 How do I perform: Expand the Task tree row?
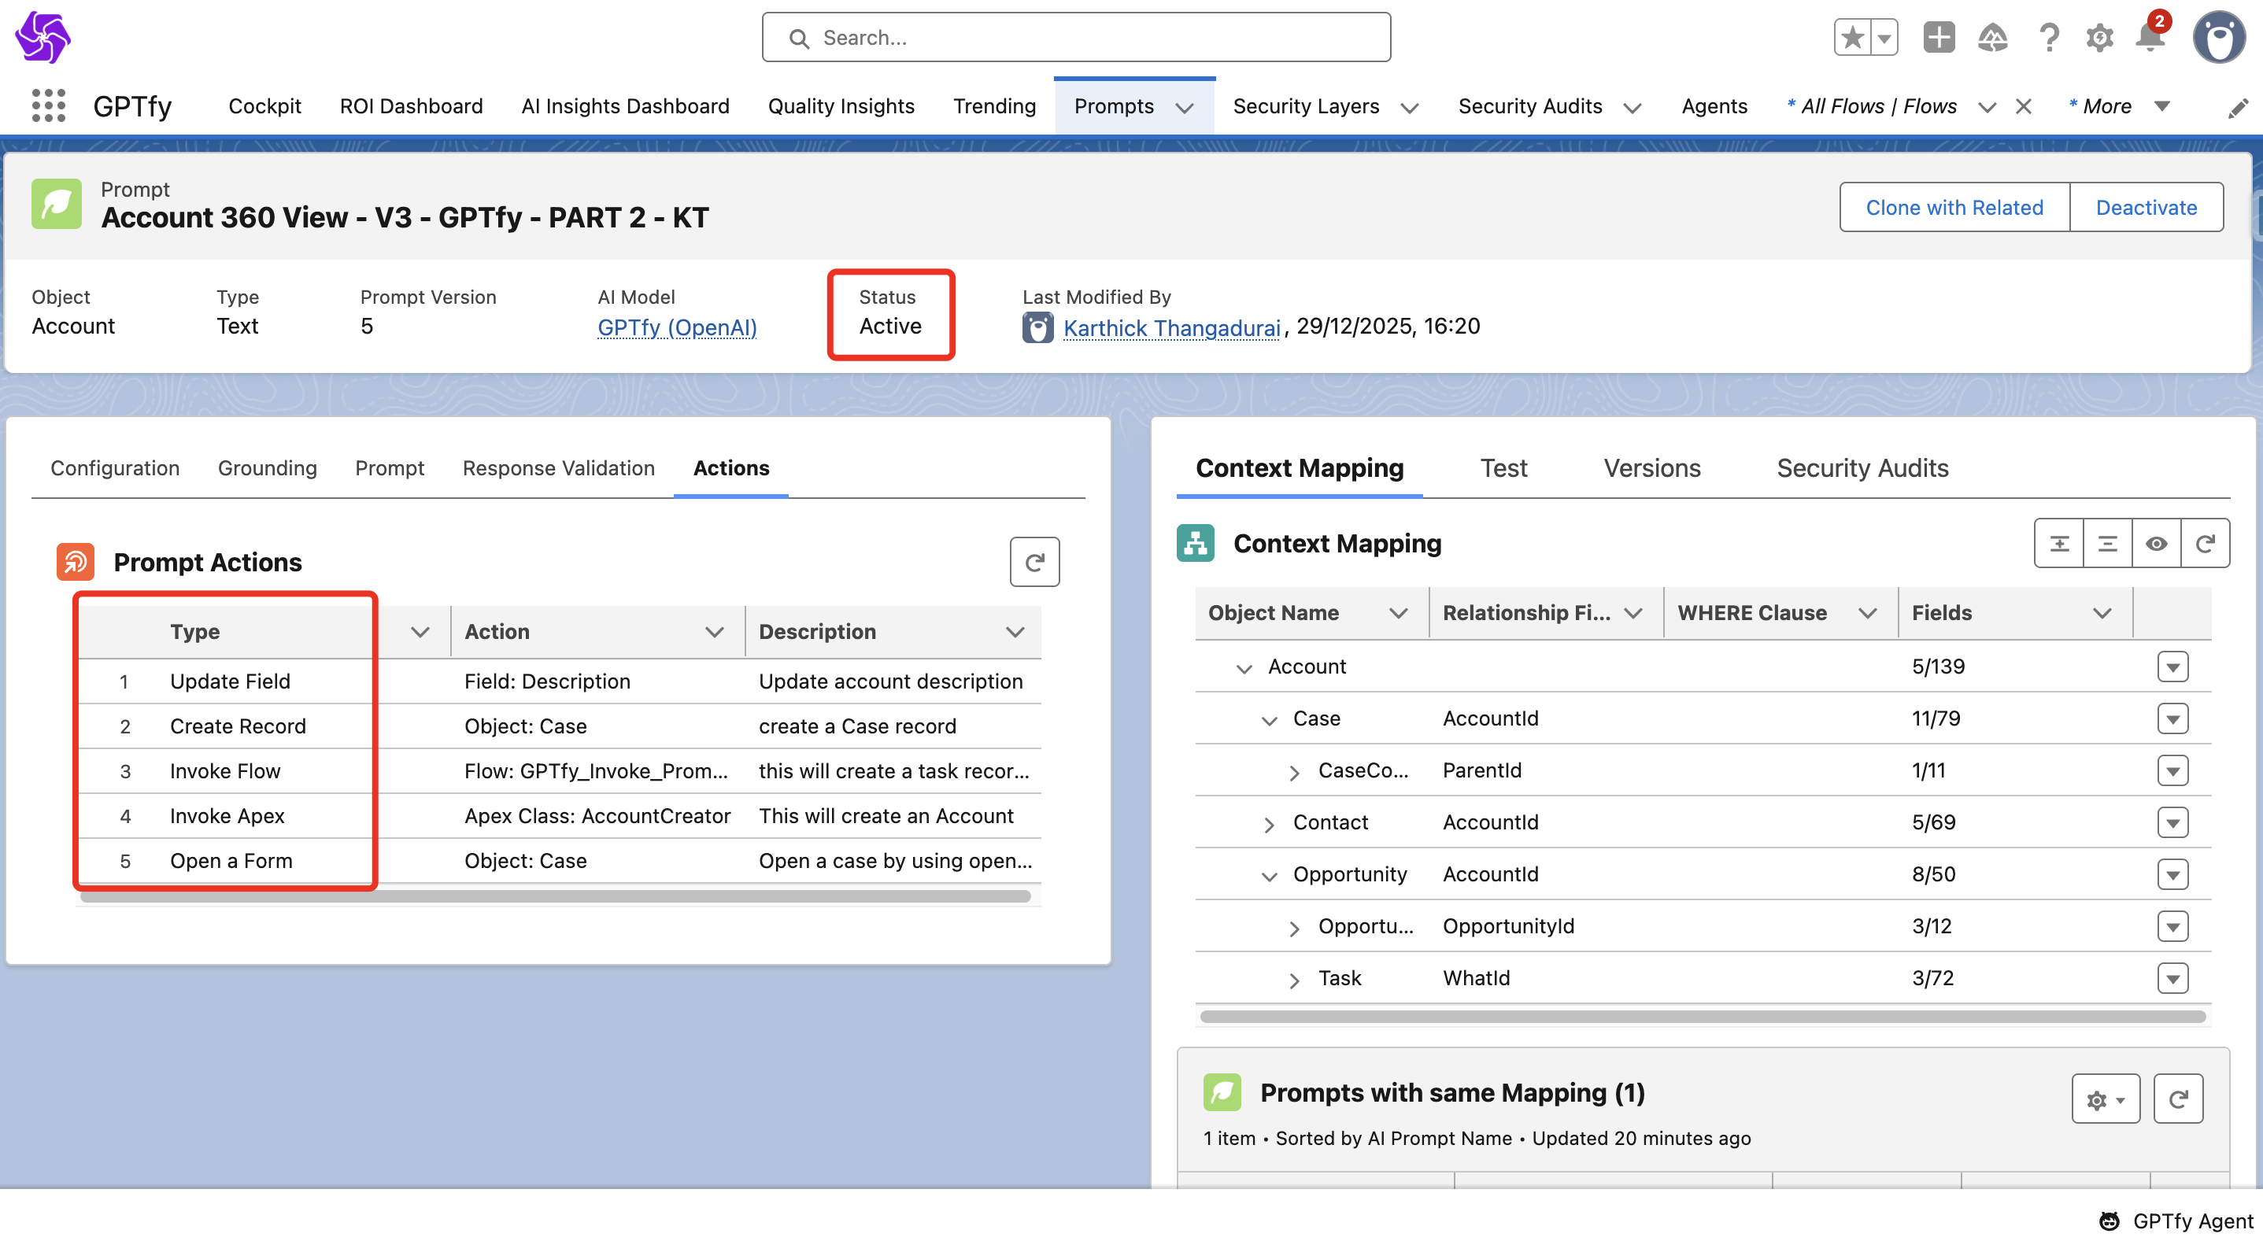[1294, 980]
